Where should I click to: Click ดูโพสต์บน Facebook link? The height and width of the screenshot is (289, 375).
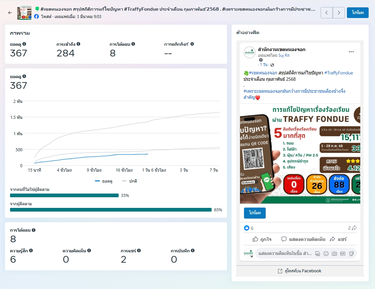click(300, 271)
